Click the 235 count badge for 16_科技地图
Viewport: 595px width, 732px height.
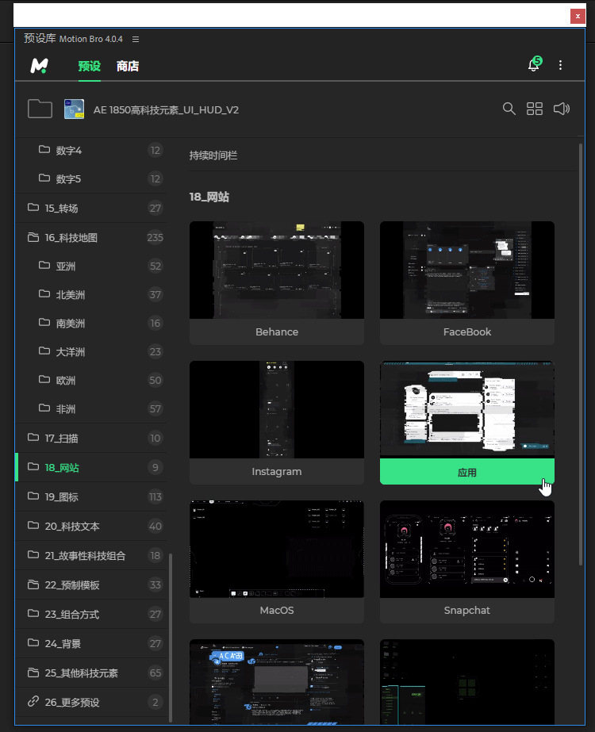tap(155, 238)
